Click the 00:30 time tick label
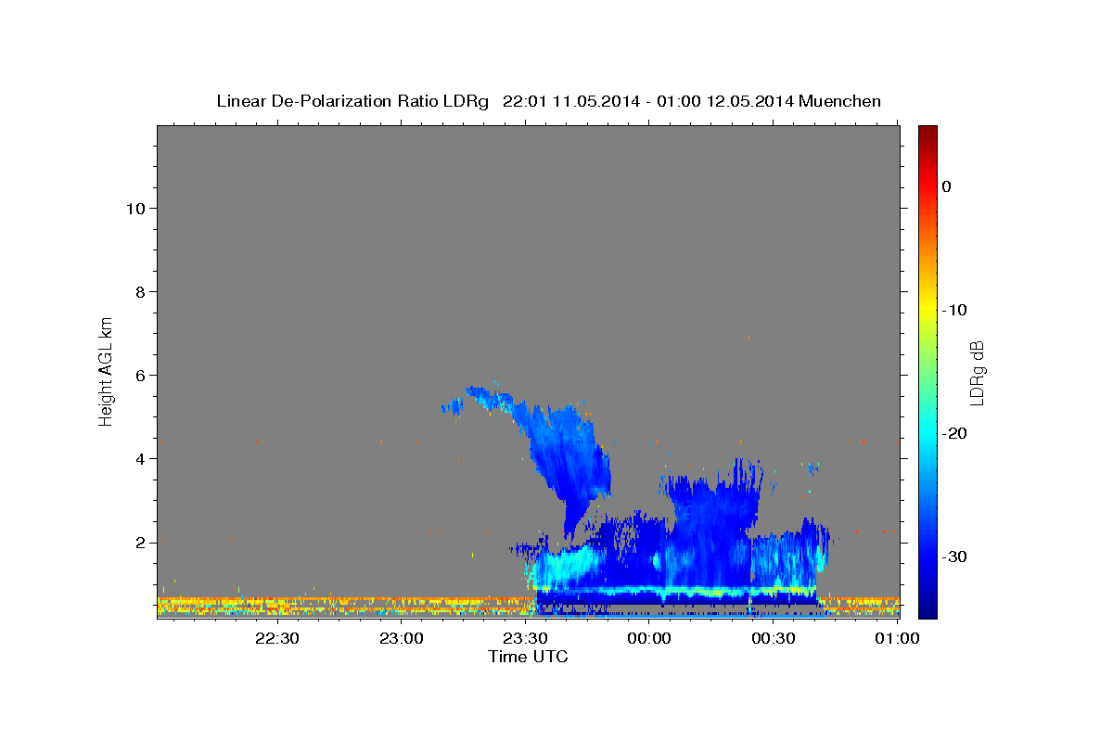 (x=773, y=638)
